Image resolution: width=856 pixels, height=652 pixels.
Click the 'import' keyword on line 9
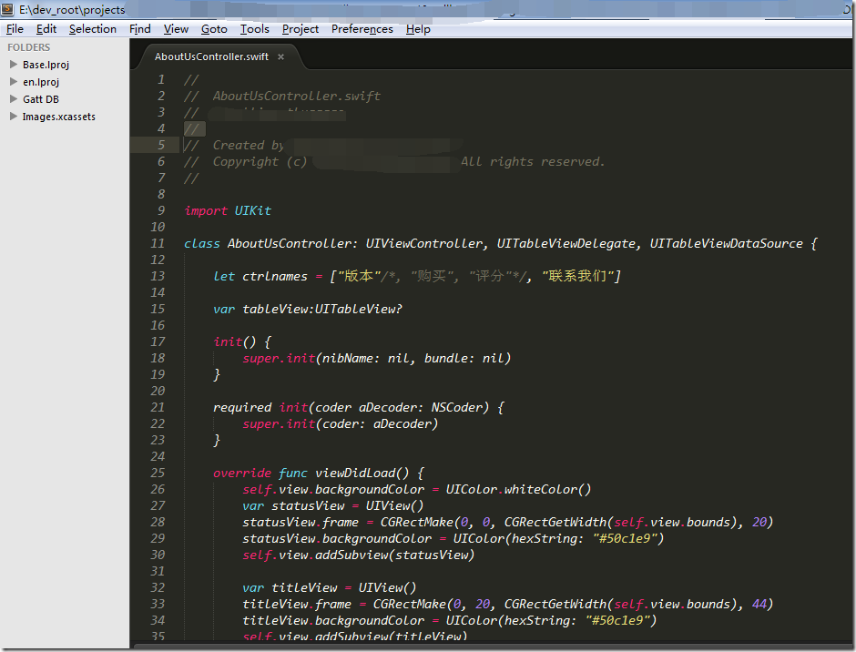coord(206,210)
